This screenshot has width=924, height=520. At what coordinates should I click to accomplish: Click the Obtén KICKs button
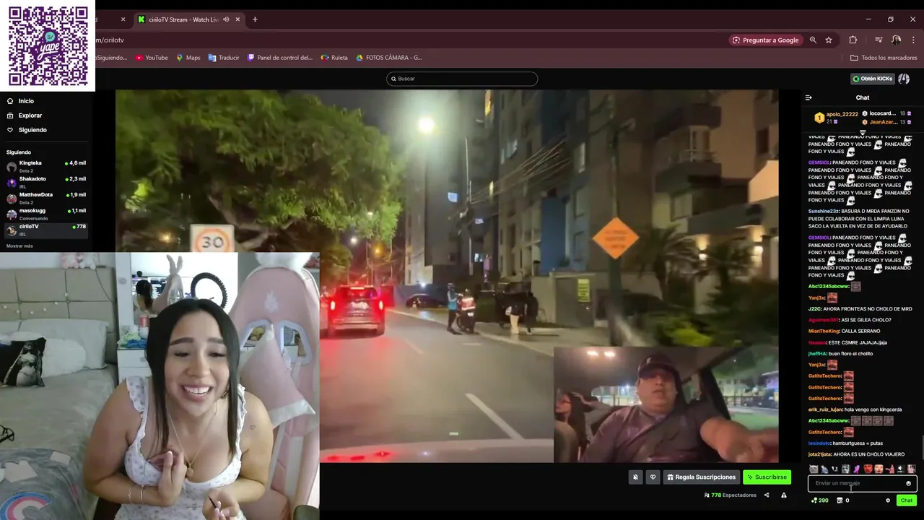(x=872, y=79)
